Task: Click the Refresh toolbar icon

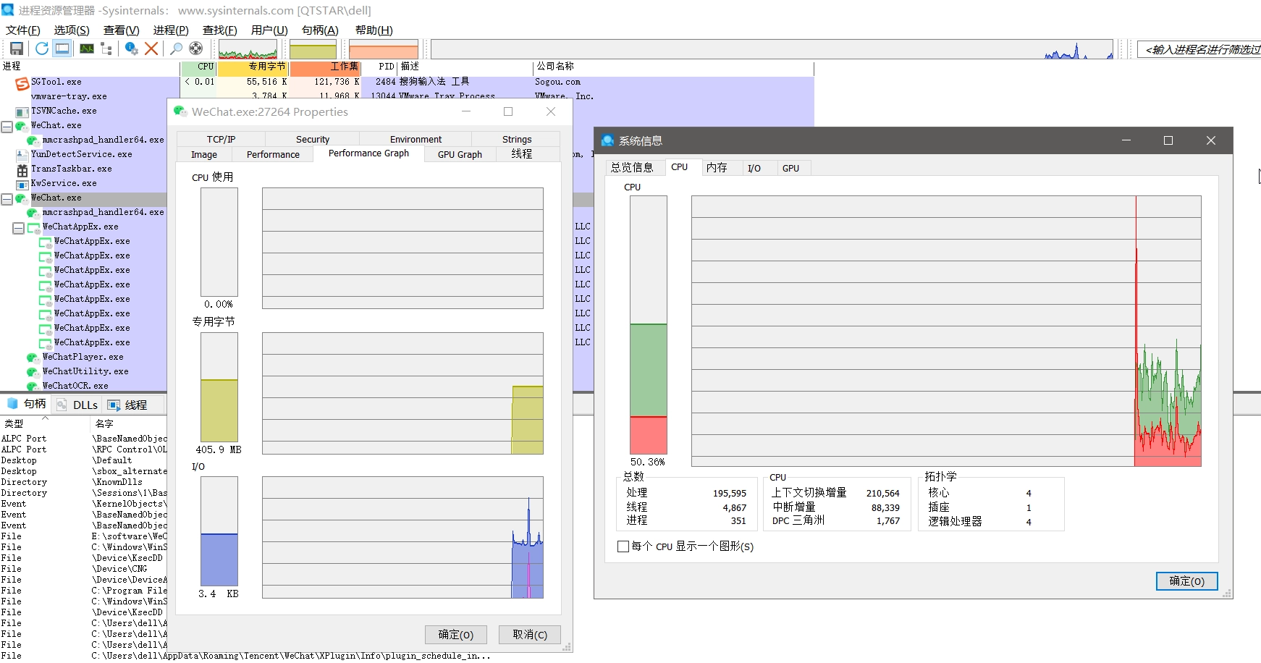Action: click(42, 48)
